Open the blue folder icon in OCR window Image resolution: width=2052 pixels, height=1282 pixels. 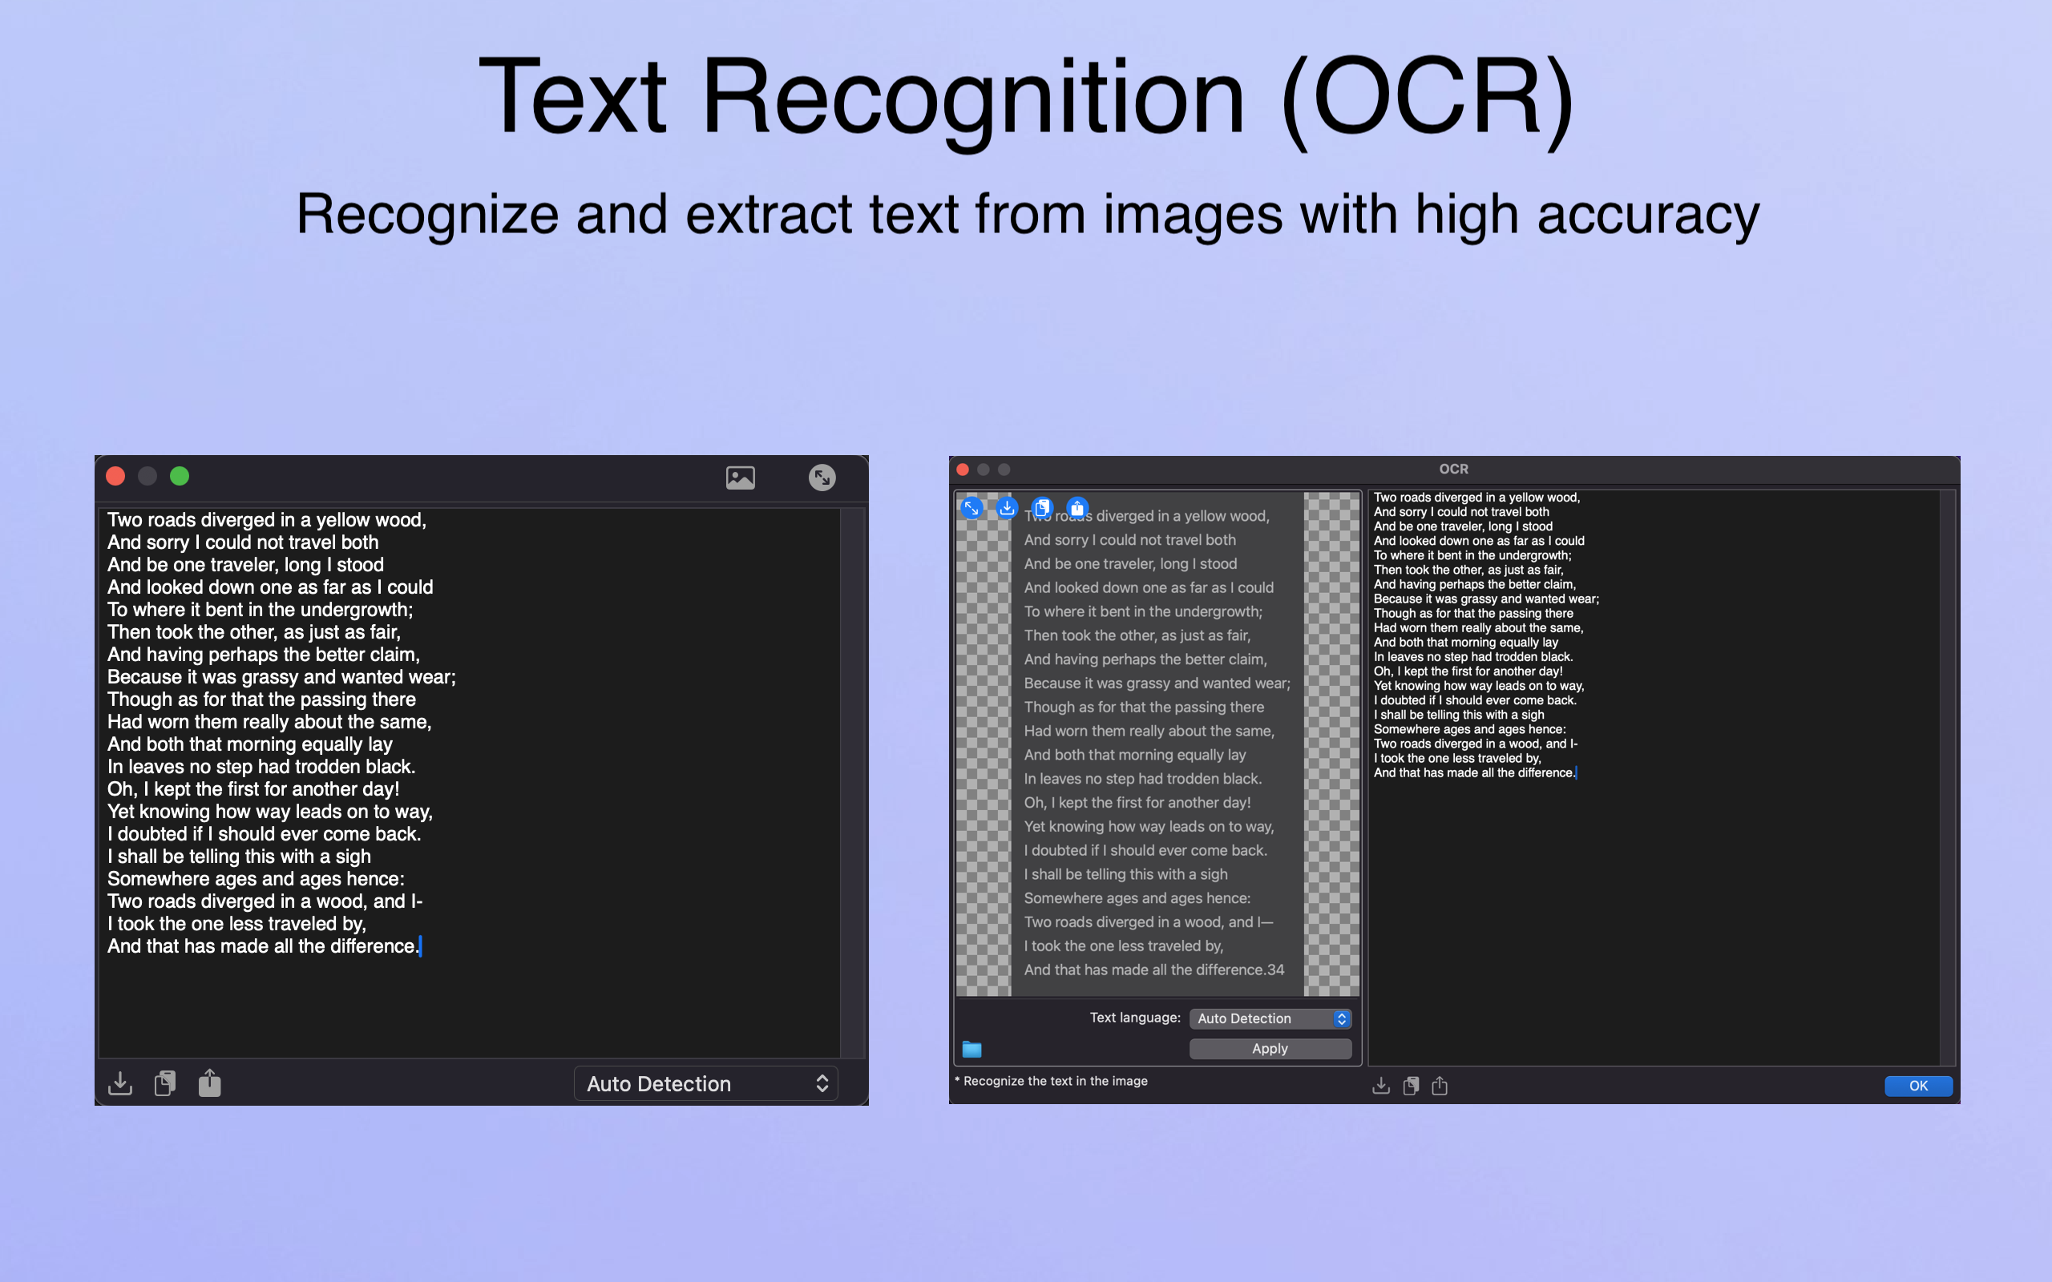[x=971, y=1049]
